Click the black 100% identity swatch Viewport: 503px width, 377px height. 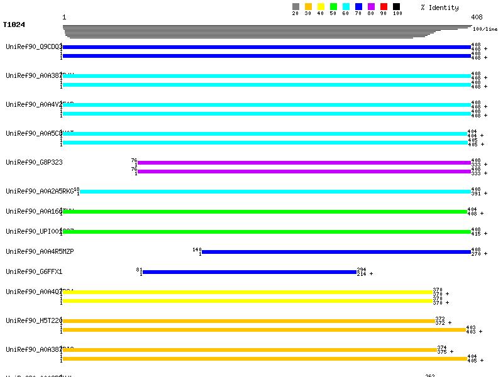tap(396, 7)
